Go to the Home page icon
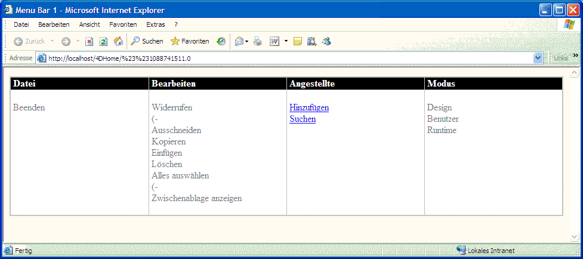Image resolution: width=583 pixels, height=259 pixels. pos(118,41)
